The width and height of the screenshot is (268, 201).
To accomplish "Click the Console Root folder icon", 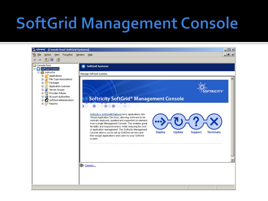I will (x=34, y=65).
